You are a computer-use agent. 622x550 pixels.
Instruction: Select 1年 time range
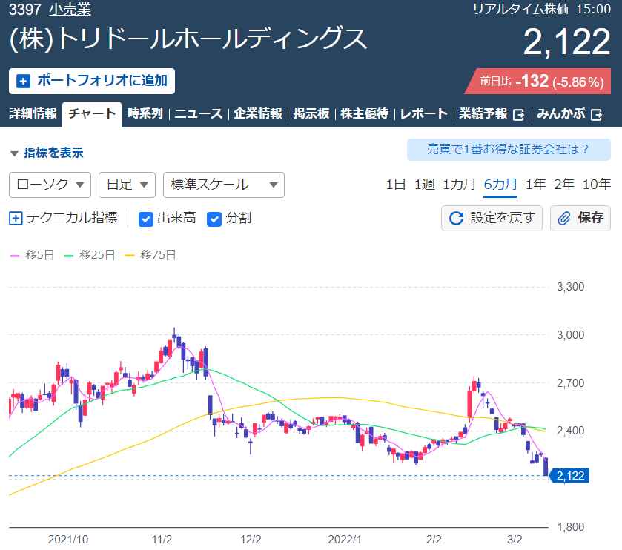point(535,185)
